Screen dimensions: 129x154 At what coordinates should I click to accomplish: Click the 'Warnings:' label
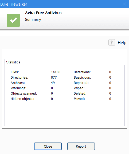(18, 88)
